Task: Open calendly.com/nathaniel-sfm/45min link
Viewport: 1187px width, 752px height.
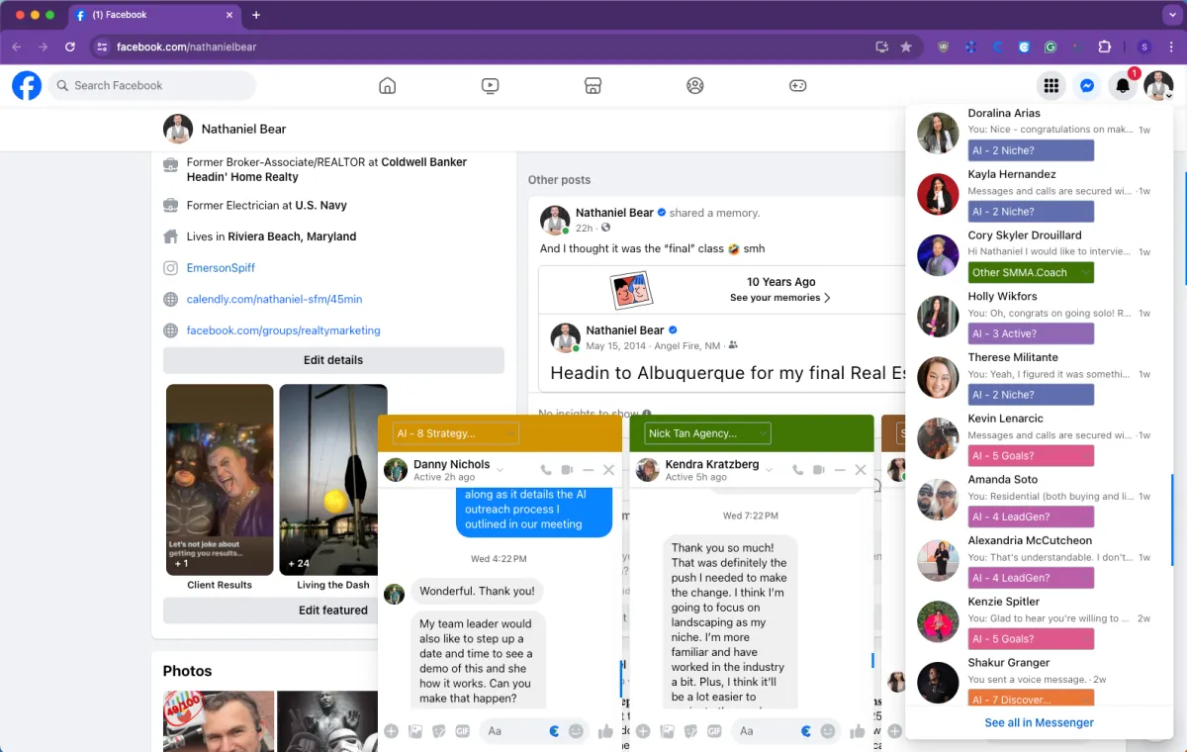Action: pyautogui.click(x=274, y=300)
